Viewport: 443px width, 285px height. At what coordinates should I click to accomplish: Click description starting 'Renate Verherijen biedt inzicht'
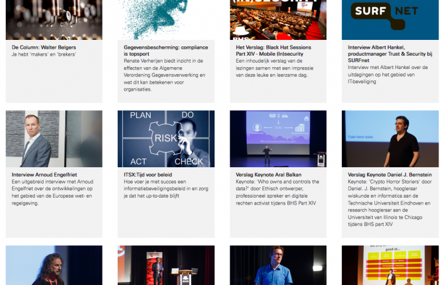[x=165, y=75]
